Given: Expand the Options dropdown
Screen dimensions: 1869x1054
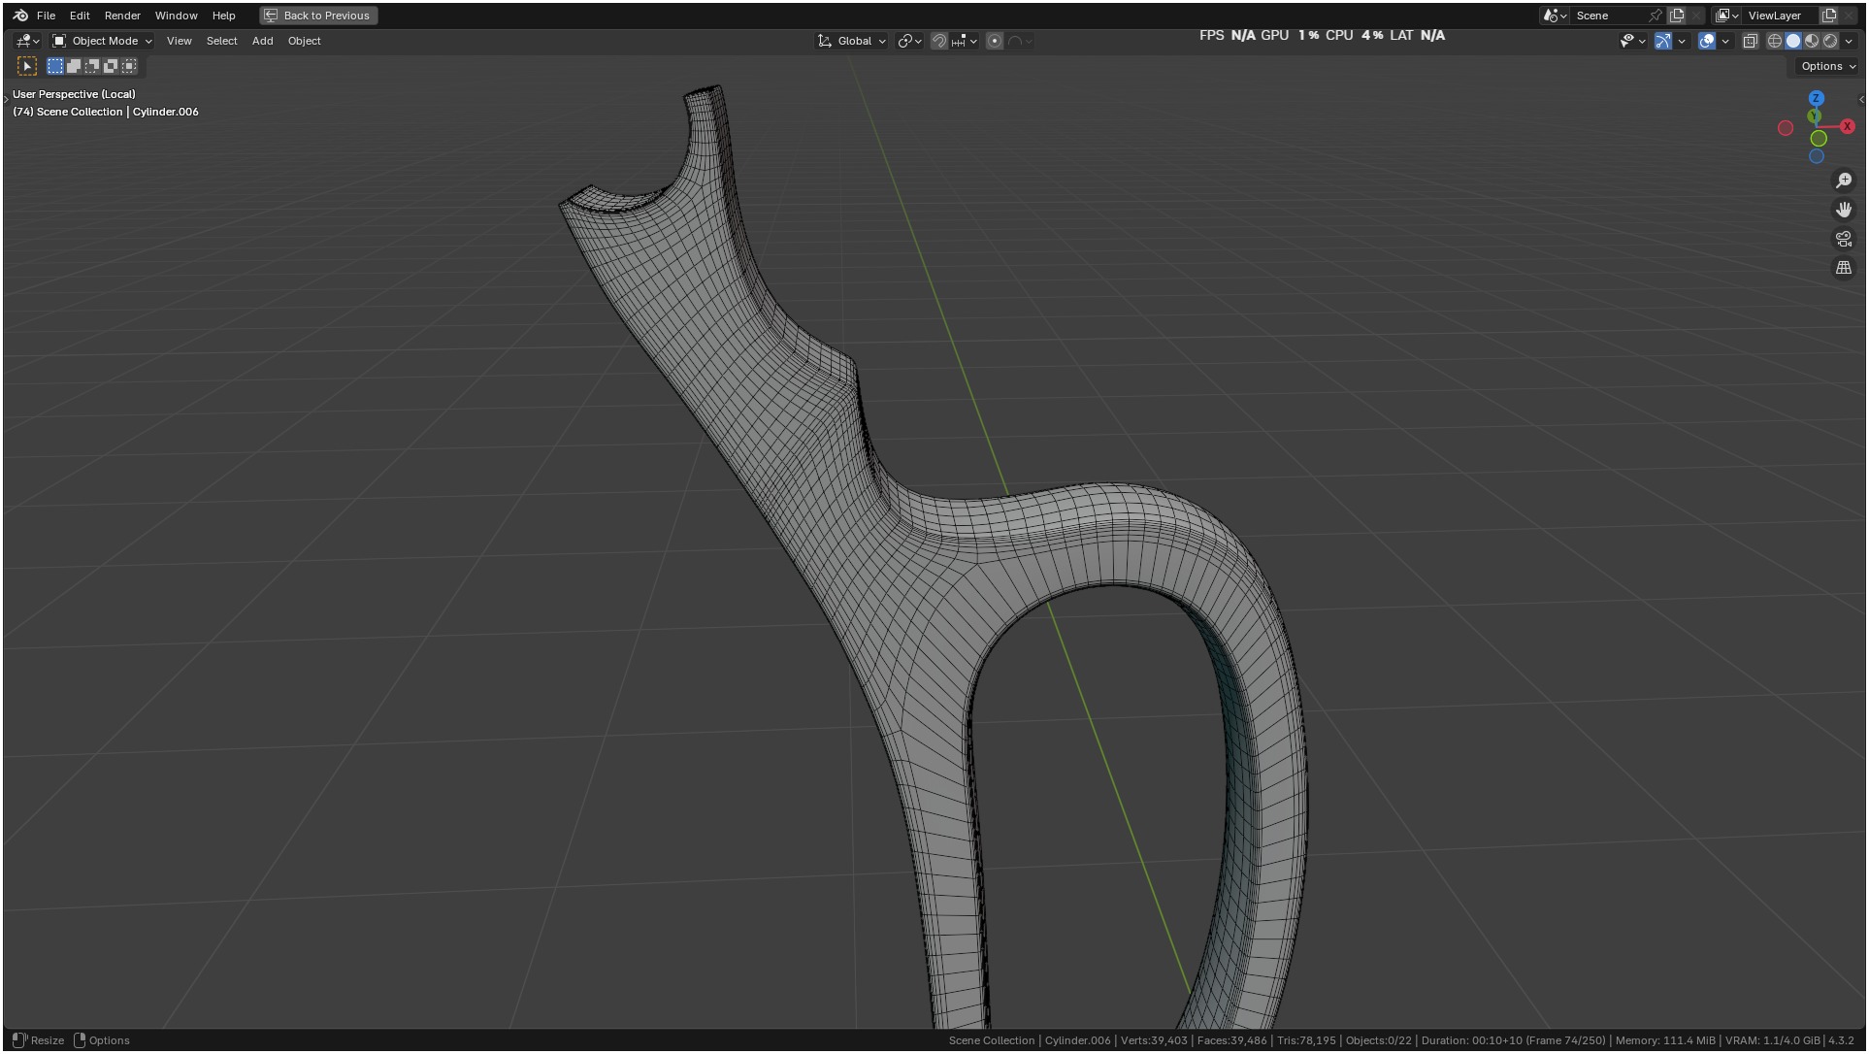Looking at the screenshot, I should pos(1827,66).
